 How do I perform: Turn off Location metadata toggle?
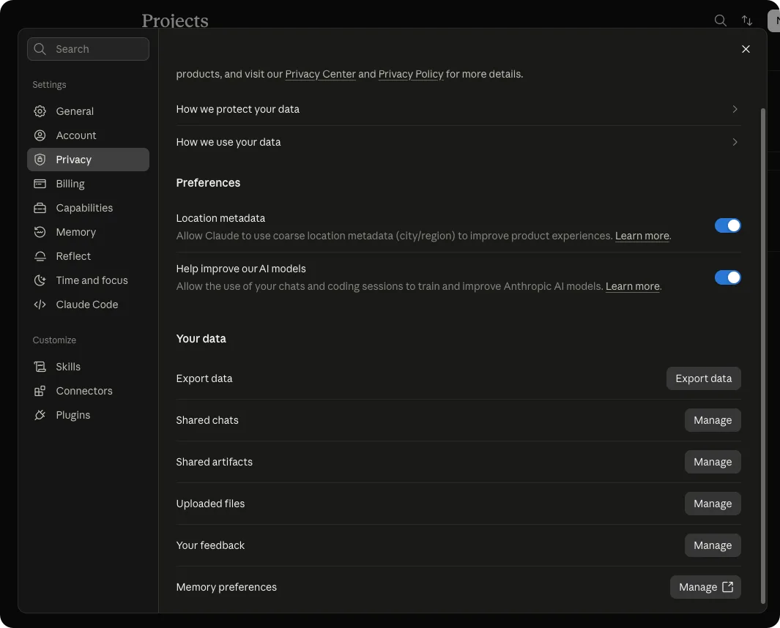tap(728, 225)
